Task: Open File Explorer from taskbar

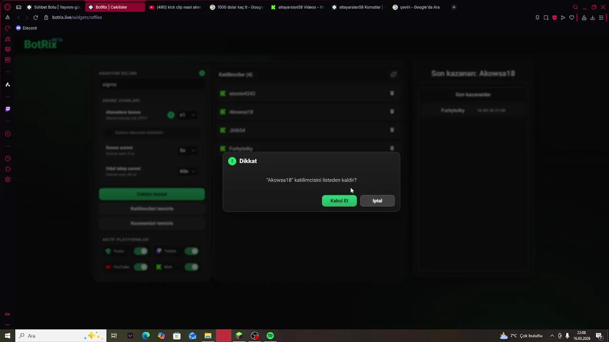Action: [208, 336]
